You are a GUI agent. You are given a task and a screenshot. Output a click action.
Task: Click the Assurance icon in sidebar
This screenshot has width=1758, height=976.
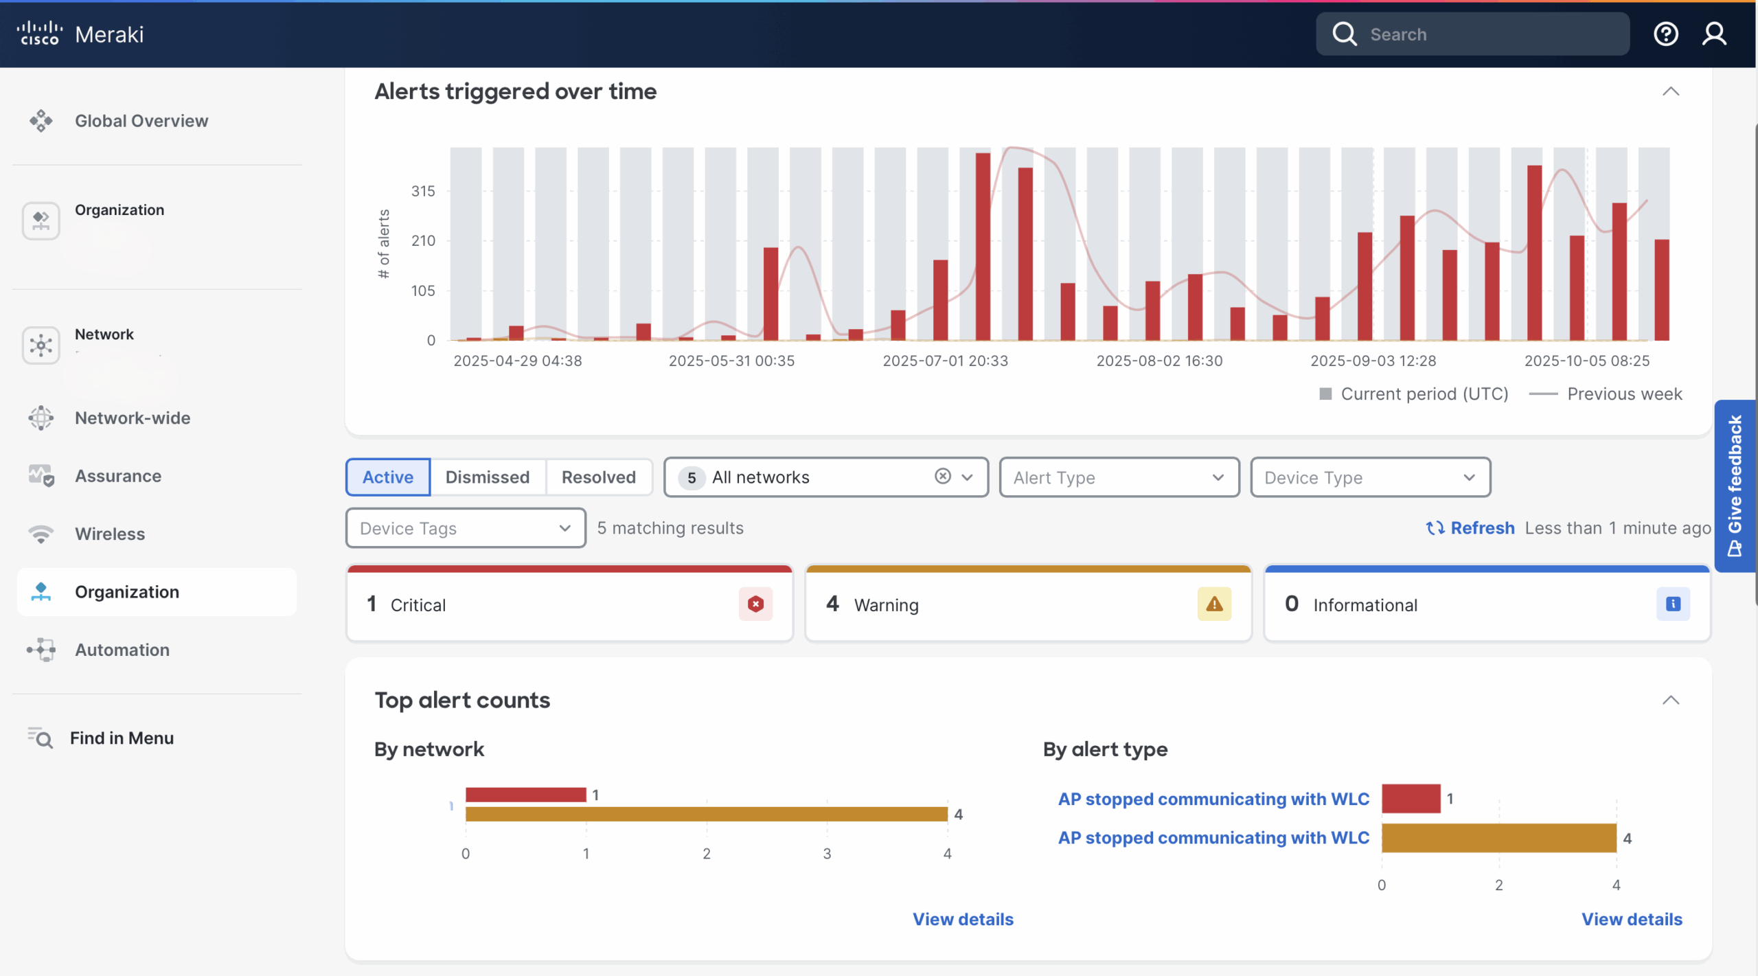point(41,475)
